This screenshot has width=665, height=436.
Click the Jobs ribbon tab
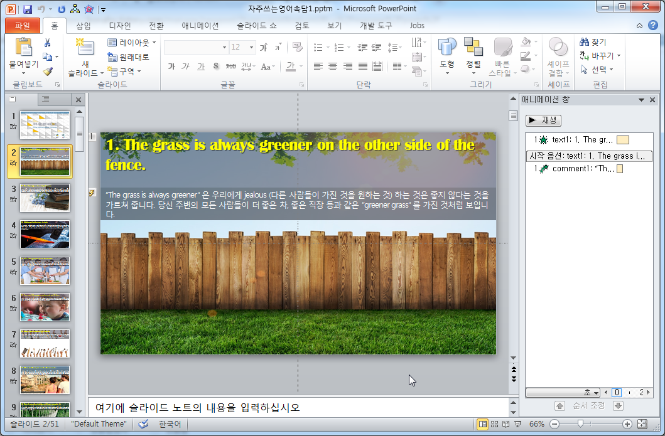[417, 26]
